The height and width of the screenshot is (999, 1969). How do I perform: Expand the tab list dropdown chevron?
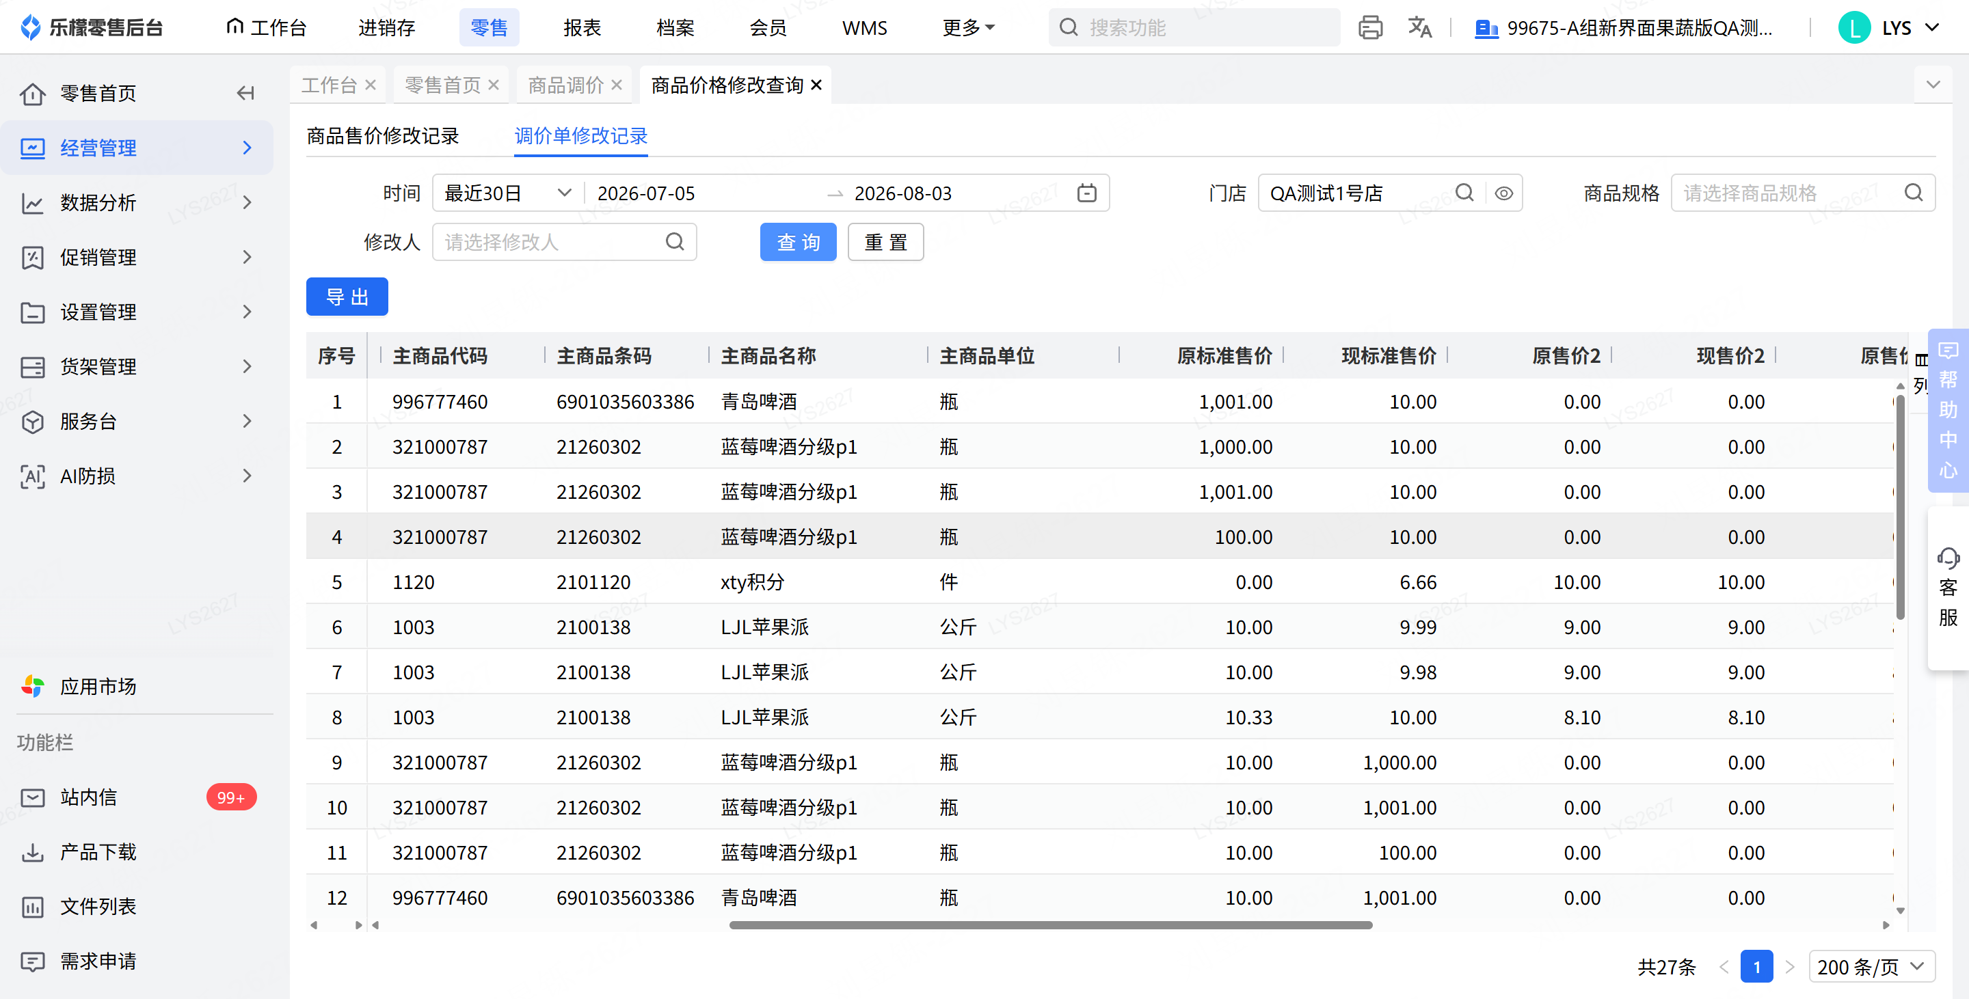pos(1933,85)
